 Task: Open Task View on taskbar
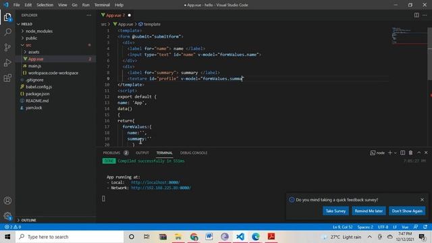coord(146,237)
